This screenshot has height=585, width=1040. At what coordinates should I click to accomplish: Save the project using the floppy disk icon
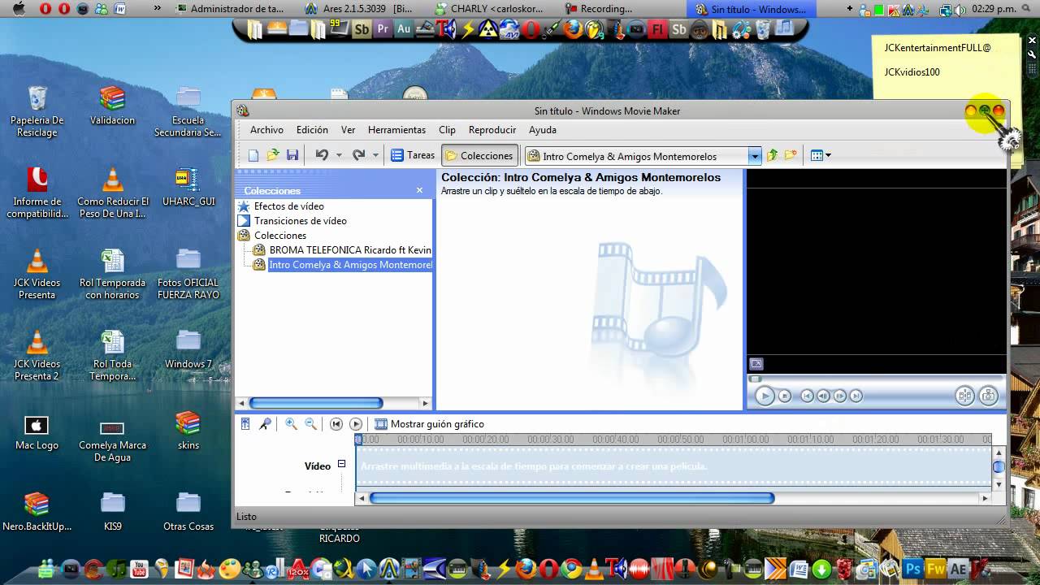click(292, 155)
